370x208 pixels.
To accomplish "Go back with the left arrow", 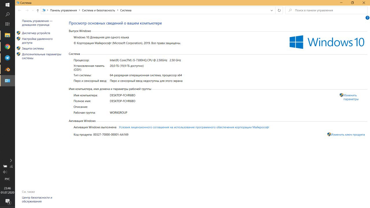I will point(20,10).
